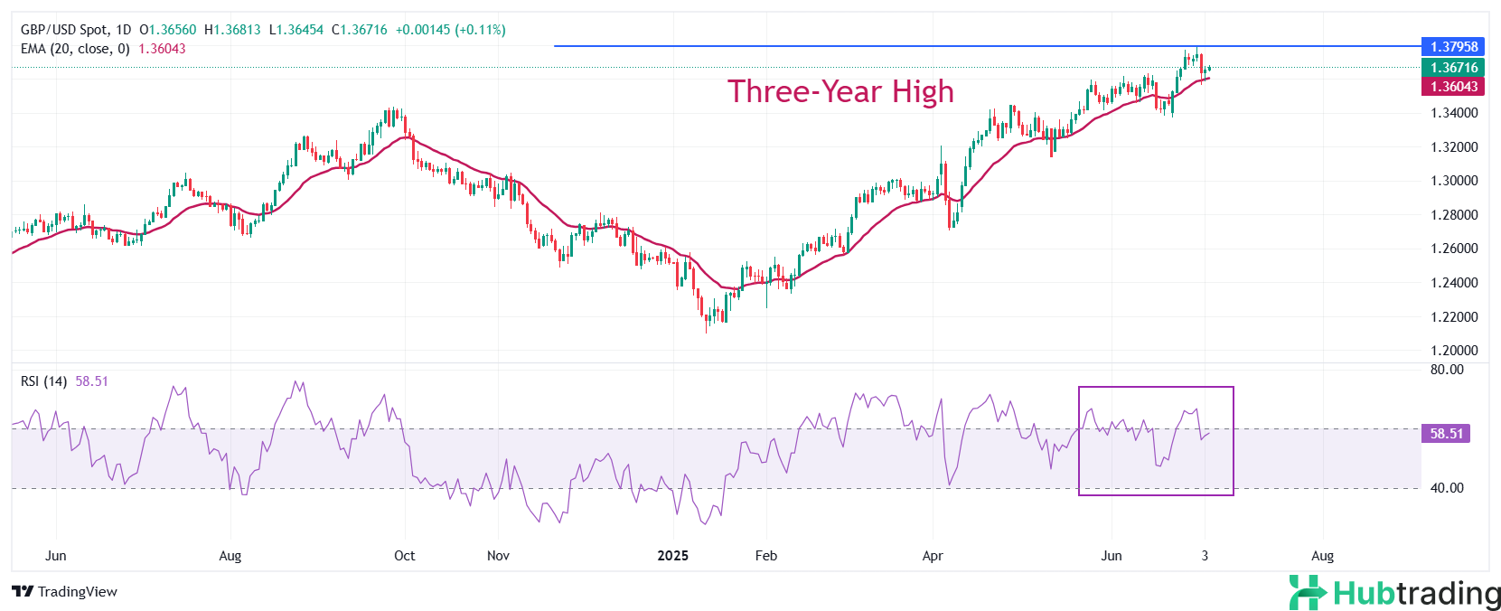Click the Feb label on time axis
The height and width of the screenshot is (611, 1501).
[765, 556]
